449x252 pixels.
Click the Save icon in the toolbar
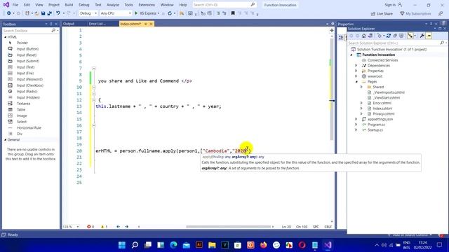click(x=43, y=13)
